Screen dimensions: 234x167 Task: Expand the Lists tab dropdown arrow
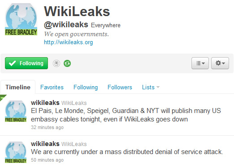pyautogui.click(x=158, y=87)
